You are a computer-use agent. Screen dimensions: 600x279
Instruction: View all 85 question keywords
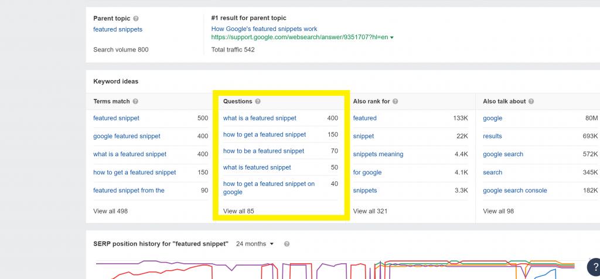[x=239, y=211]
